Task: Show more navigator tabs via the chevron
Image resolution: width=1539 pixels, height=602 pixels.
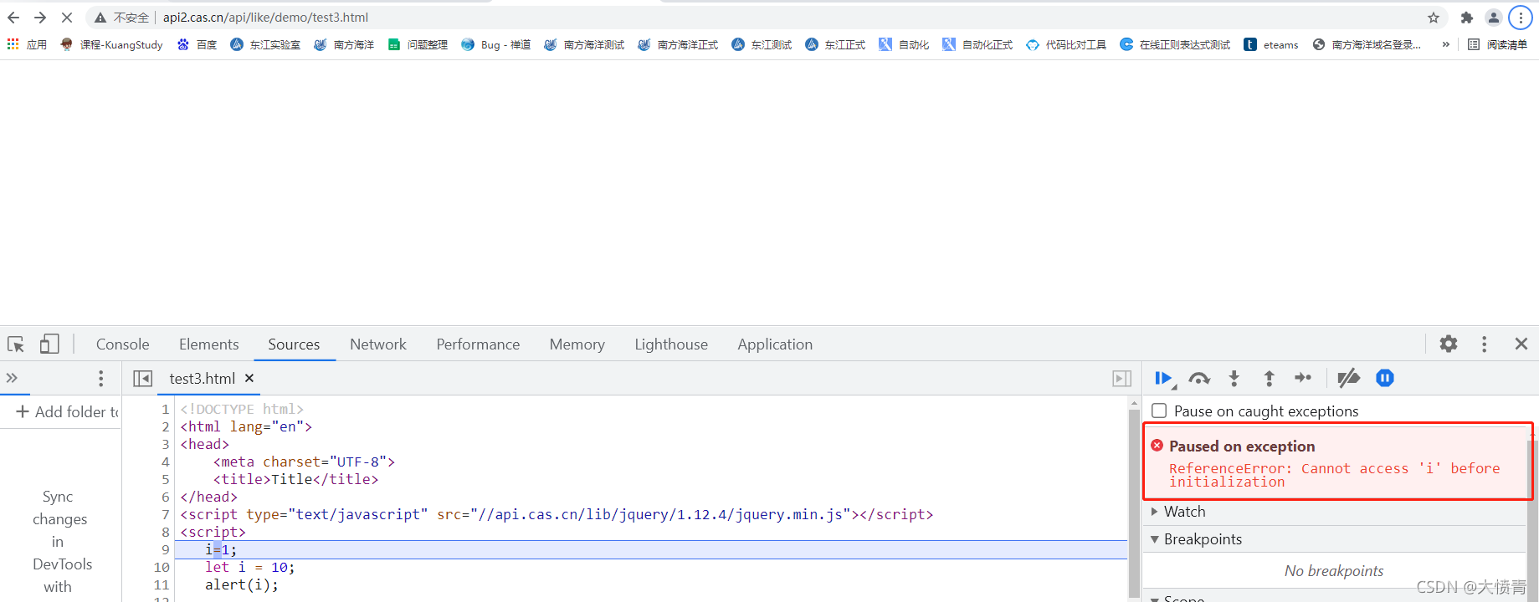Action: [x=12, y=378]
